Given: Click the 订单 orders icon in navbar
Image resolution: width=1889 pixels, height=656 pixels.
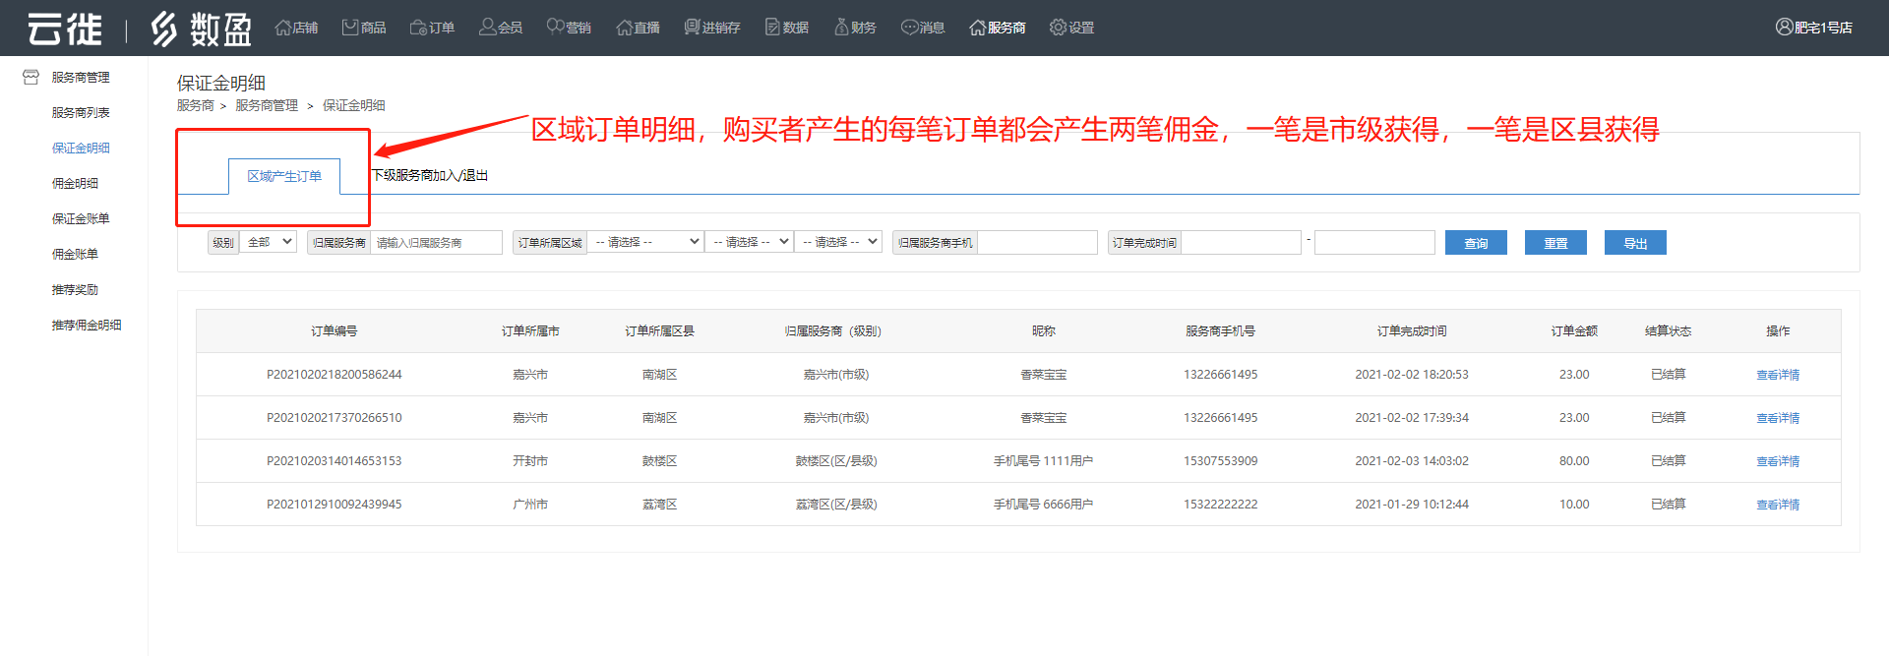Looking at the screenshot, I should [x=418, y=28].
